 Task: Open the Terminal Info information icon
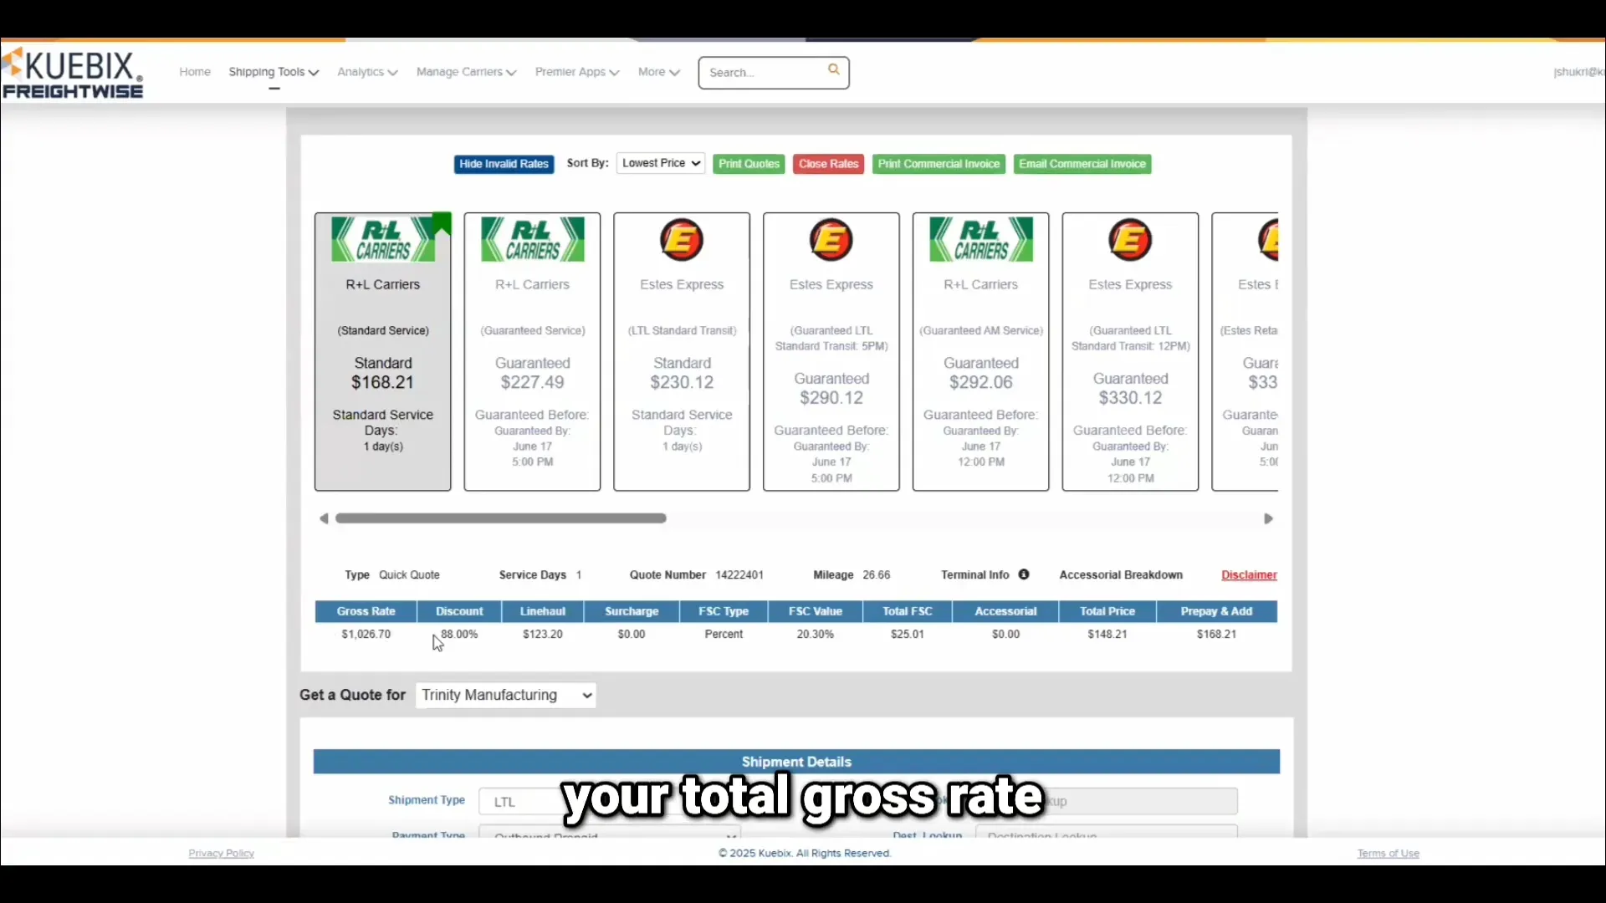[1023, 574]
